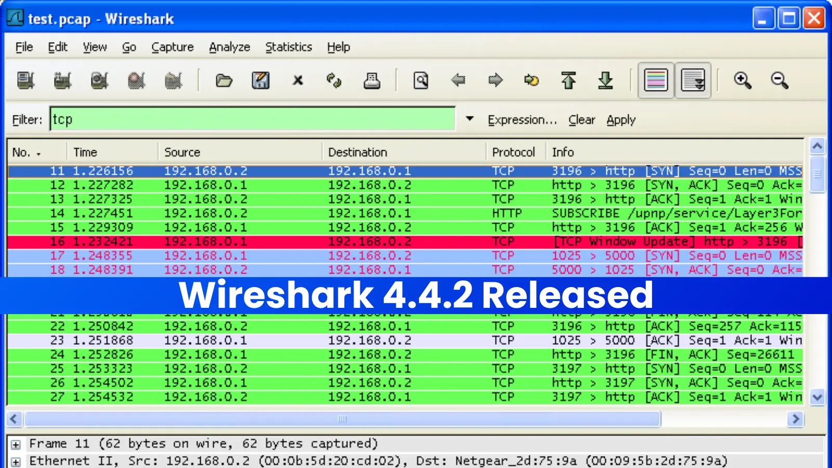Jump to first packet icon
Image resolution: width=832 pixels, height=468 pixels.
pos(568,81)
